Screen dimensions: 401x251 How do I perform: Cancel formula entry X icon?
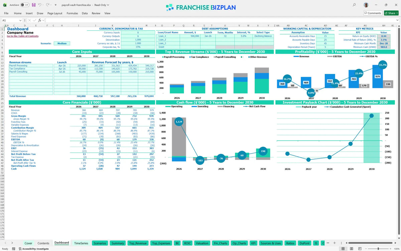(x=29, y=20)
